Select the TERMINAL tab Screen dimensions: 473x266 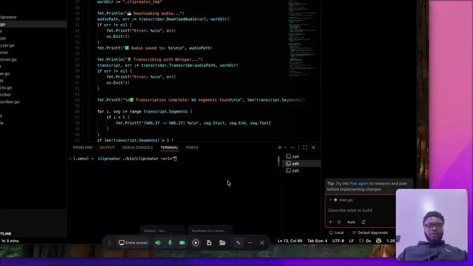(169, 147)
